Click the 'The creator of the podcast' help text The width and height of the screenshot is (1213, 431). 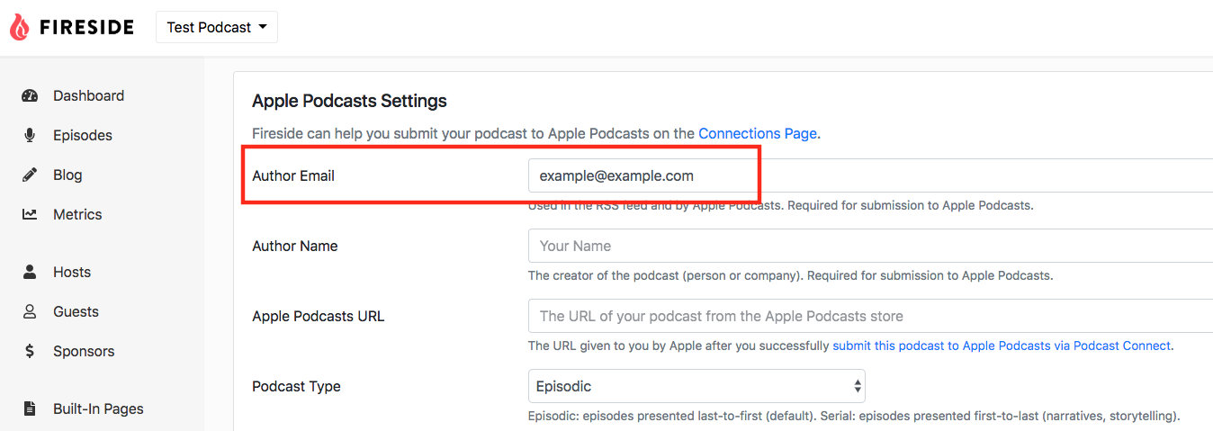pyautogui.click(x=790, y=275)
